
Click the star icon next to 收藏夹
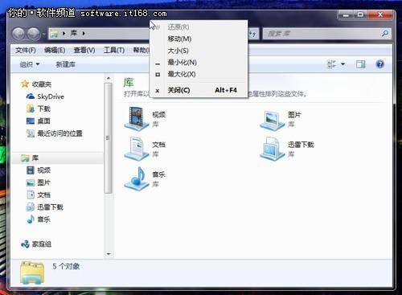pyautogui.click(x=25, y=84)
